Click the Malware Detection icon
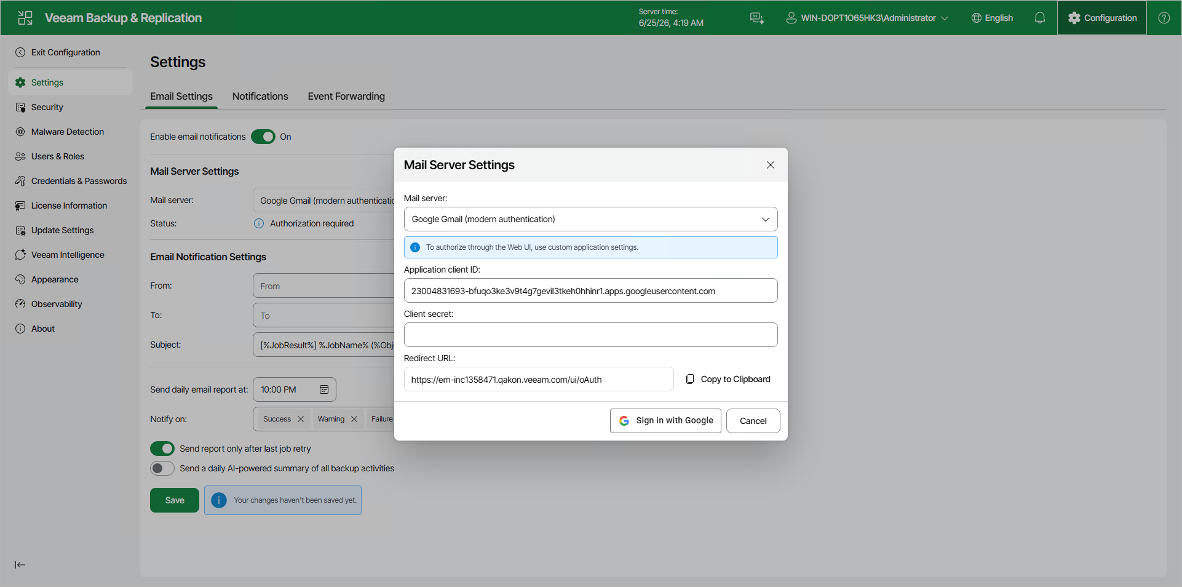This screenshot has height=587, width=1182. 20,132
